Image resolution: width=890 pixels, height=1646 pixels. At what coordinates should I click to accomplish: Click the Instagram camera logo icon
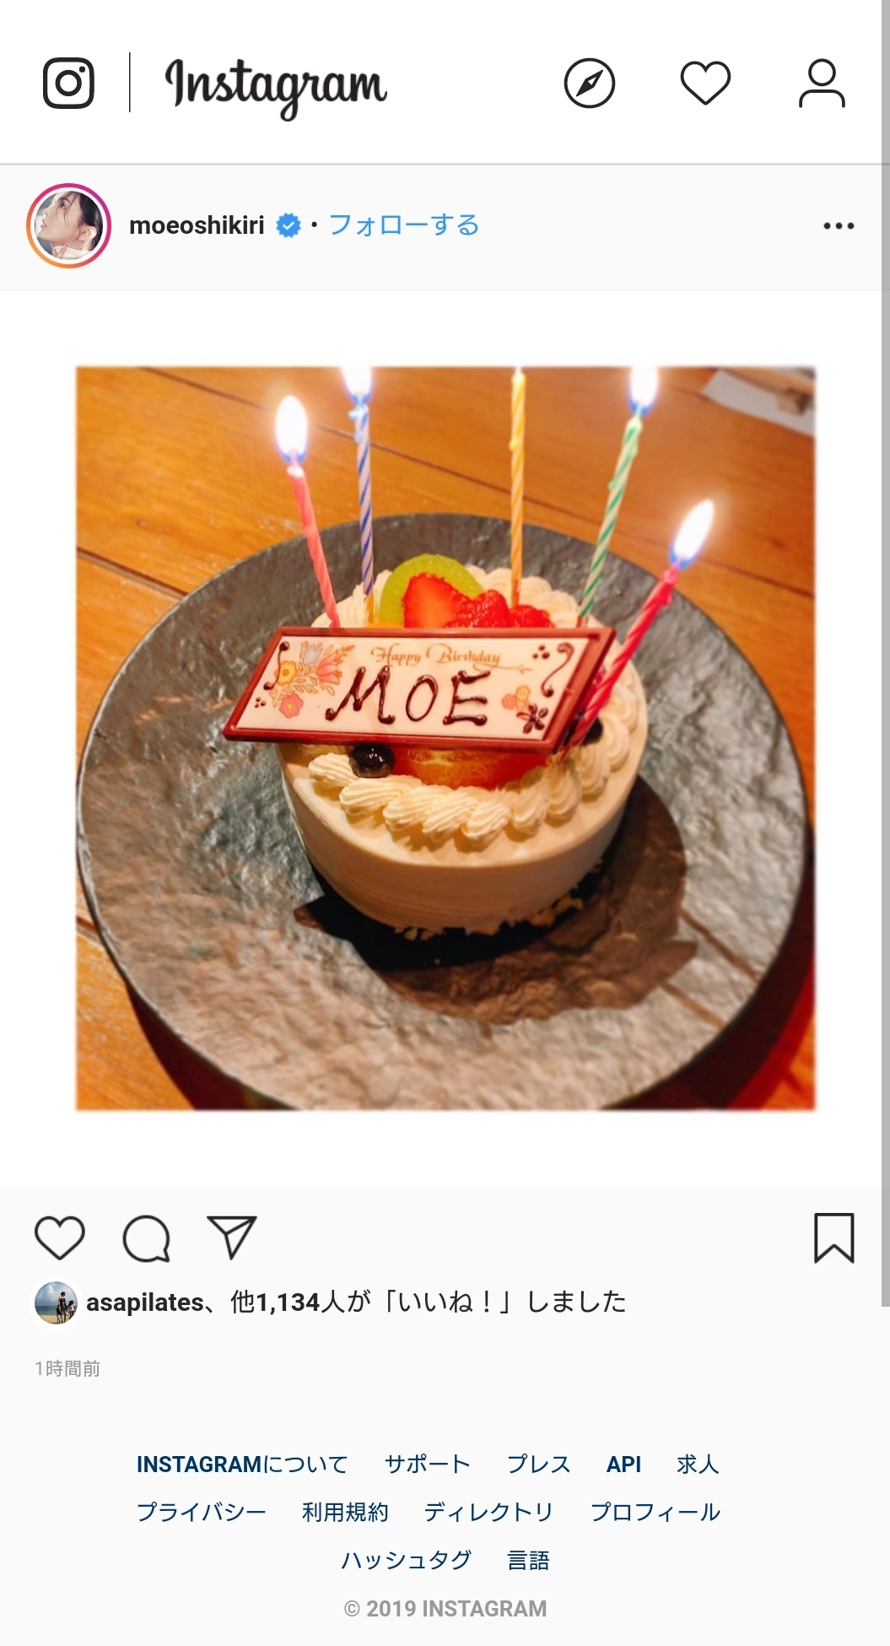pos(68,83)
